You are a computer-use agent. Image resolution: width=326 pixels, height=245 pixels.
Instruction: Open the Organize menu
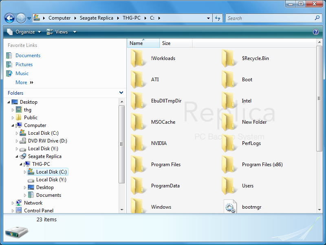(25, 32)
